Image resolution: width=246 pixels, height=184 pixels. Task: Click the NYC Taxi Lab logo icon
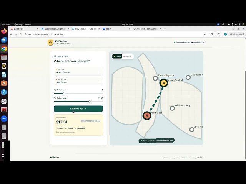coord(50,43)
